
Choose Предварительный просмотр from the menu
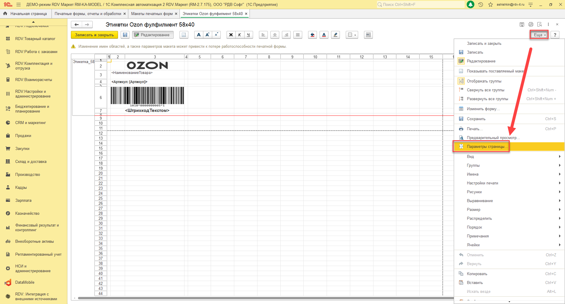point(509,138)
